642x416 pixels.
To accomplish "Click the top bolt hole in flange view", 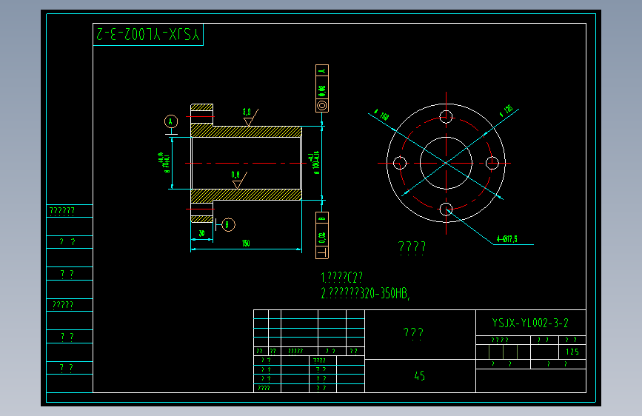I will (447, 117).
